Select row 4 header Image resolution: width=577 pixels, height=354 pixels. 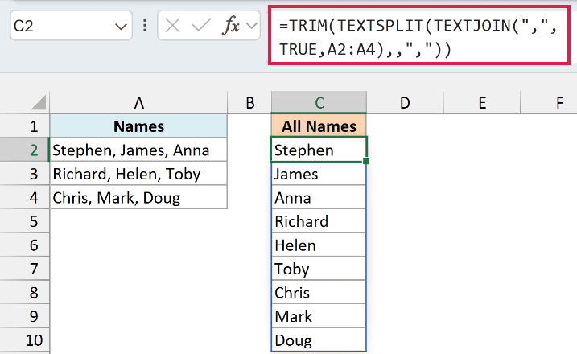point(25,198)
